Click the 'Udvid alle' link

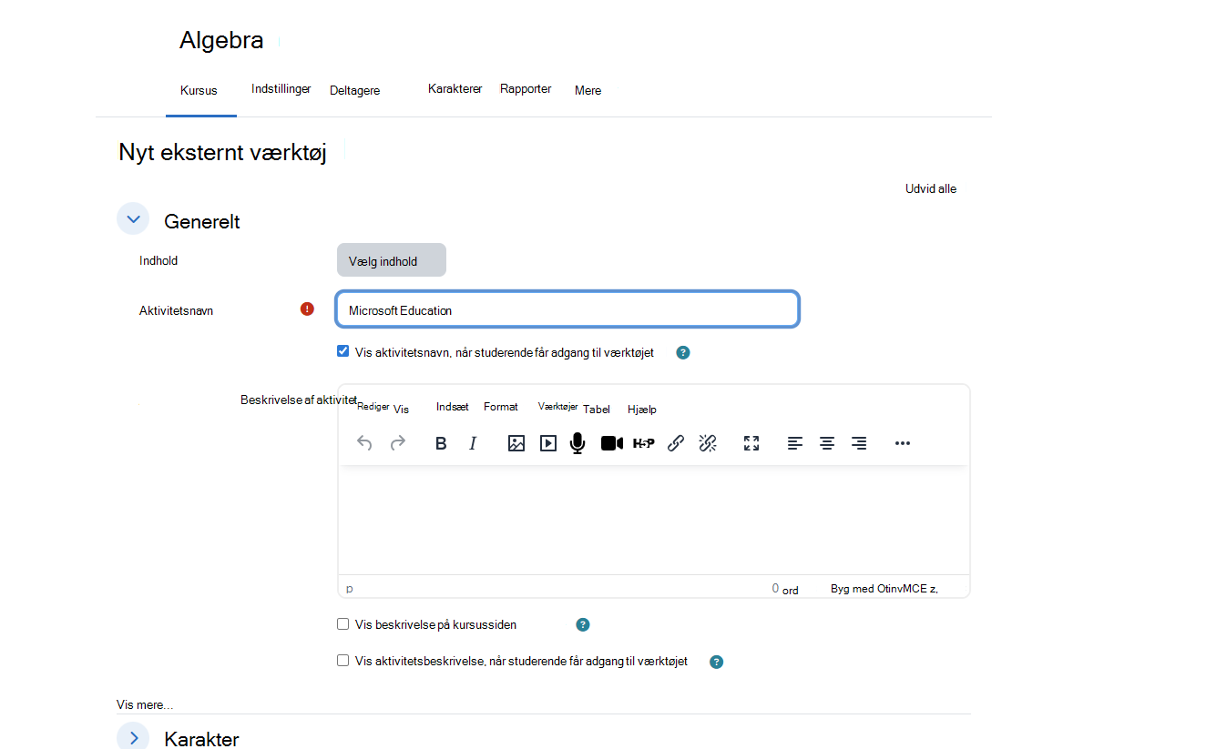click(931, 189)
